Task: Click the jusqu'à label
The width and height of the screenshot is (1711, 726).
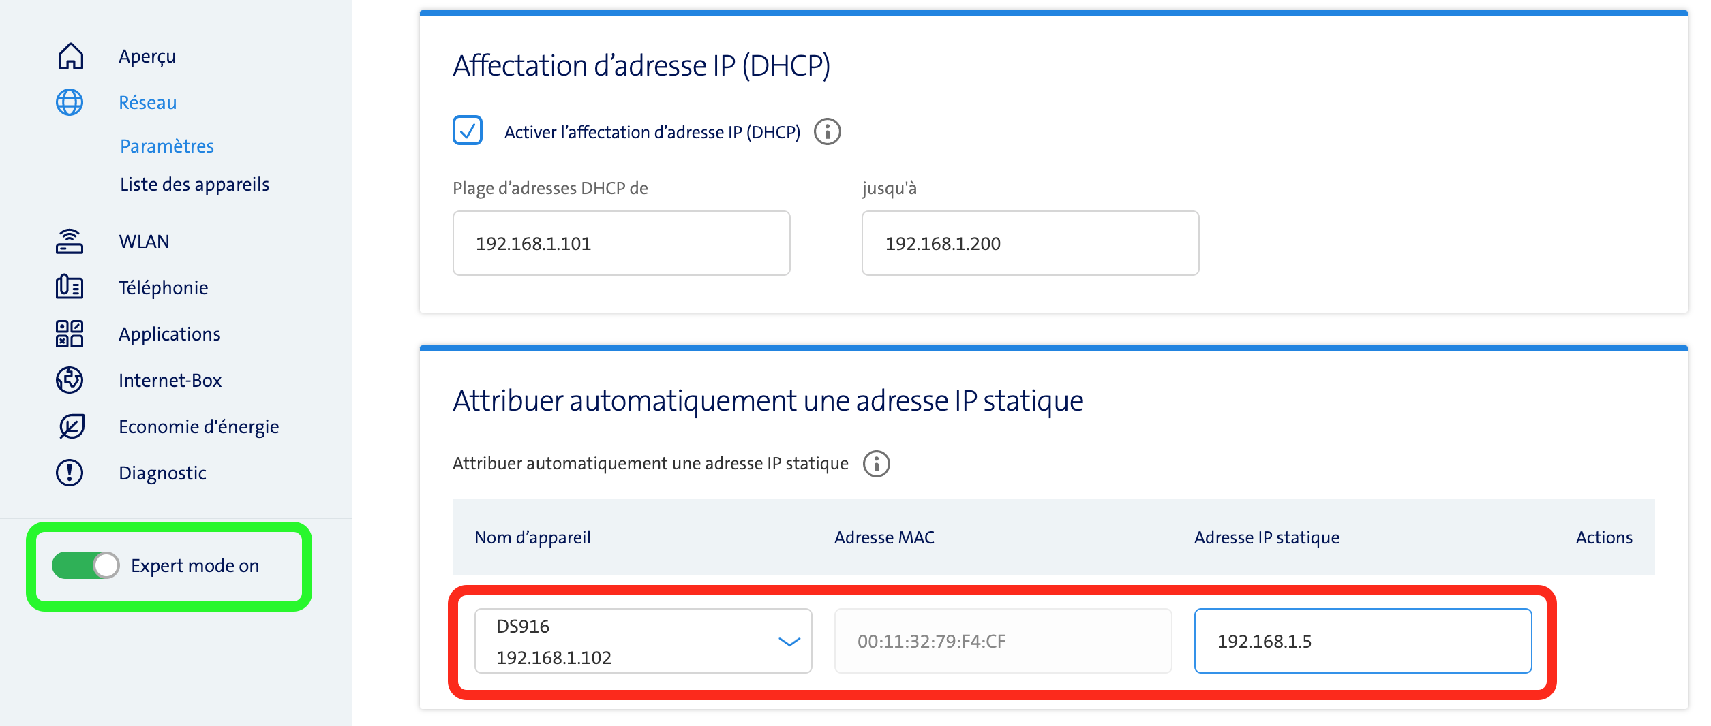Action: pos(890,188)
